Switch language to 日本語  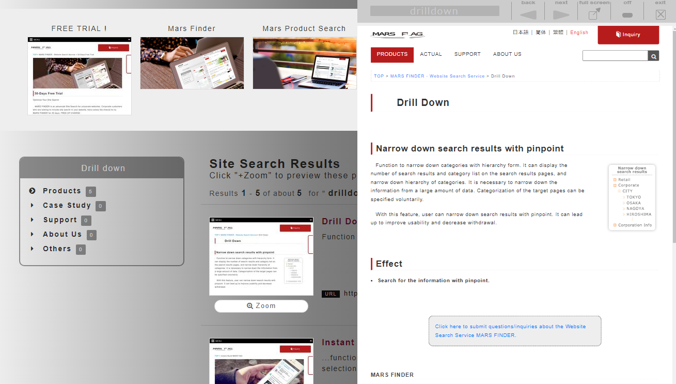coord(521,33)
